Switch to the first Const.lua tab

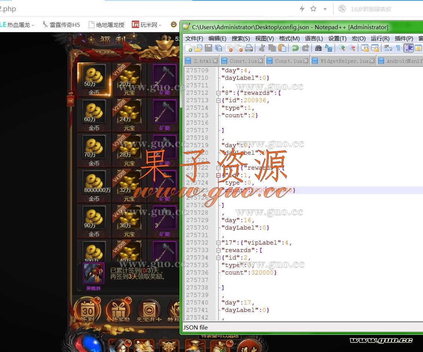pyautogui.click(x=243, y=61)
